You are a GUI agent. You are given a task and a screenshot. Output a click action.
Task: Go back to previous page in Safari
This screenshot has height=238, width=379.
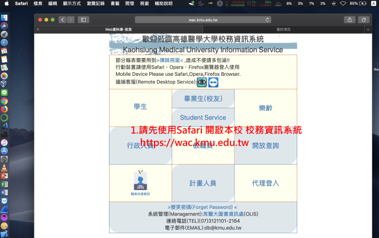coord(62,20)
